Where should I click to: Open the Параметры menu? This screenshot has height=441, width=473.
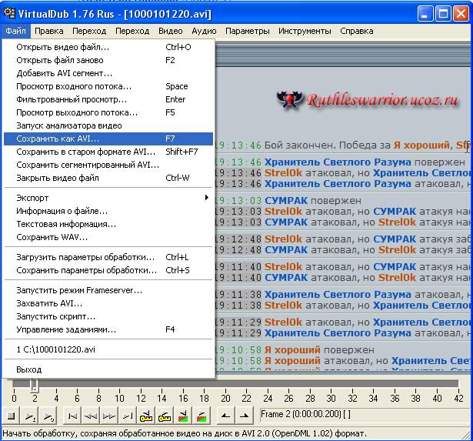(248, 31)
